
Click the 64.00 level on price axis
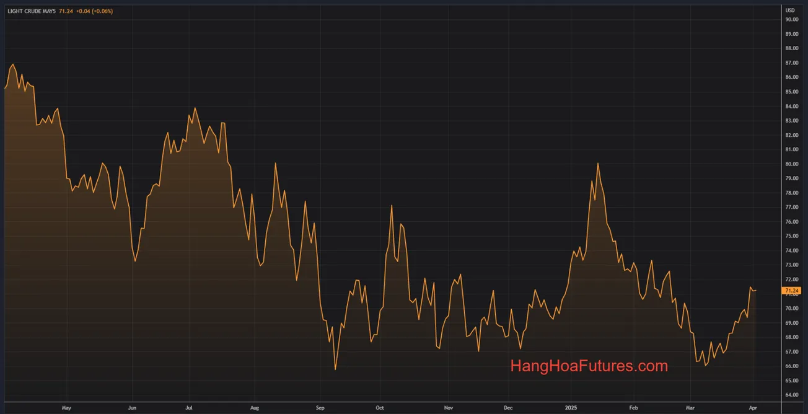(x=791, y=395)
